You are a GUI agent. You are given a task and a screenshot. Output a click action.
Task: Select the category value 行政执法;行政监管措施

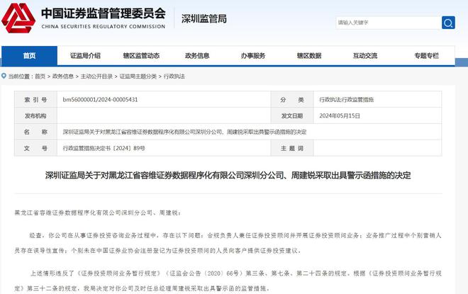point(347,100)
